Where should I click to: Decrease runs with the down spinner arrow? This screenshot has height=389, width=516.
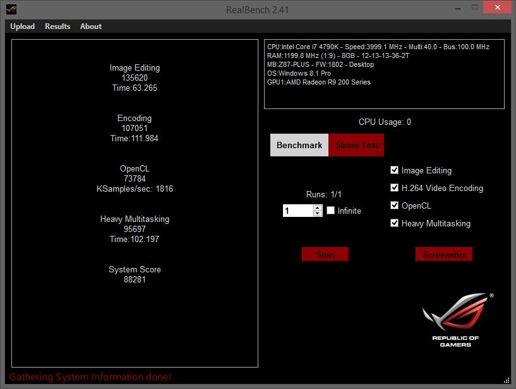(318, 214)
